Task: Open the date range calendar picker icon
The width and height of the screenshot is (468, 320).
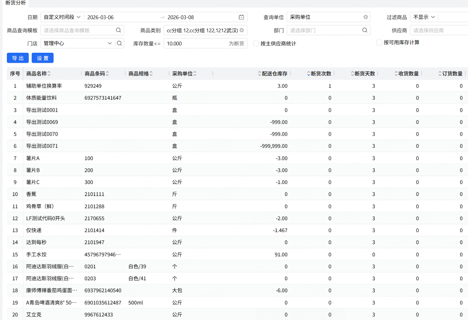Action: point(241,17)
